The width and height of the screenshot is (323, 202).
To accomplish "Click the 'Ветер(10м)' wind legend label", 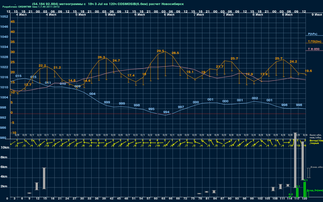I will pos(316,140).
